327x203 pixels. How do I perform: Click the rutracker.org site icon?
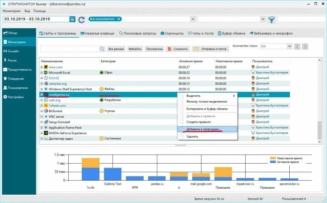46,83
